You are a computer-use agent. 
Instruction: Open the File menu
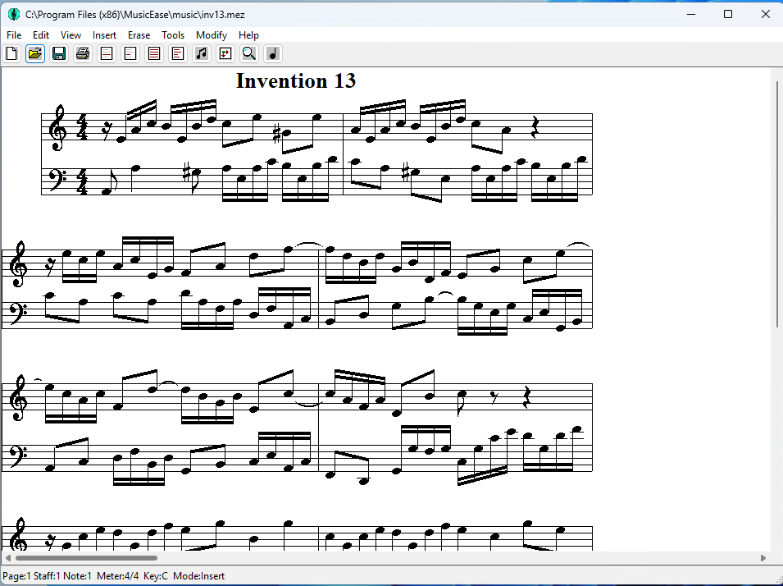click(14, 35)
